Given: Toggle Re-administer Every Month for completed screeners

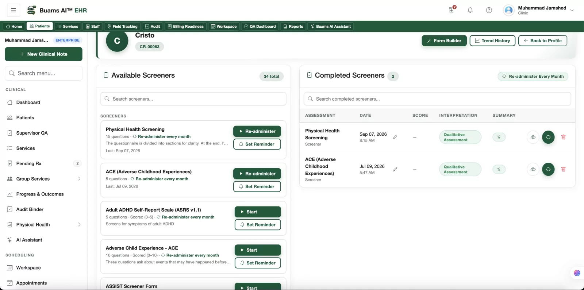Looking at the screenshot, I should [x=533, y=76].
